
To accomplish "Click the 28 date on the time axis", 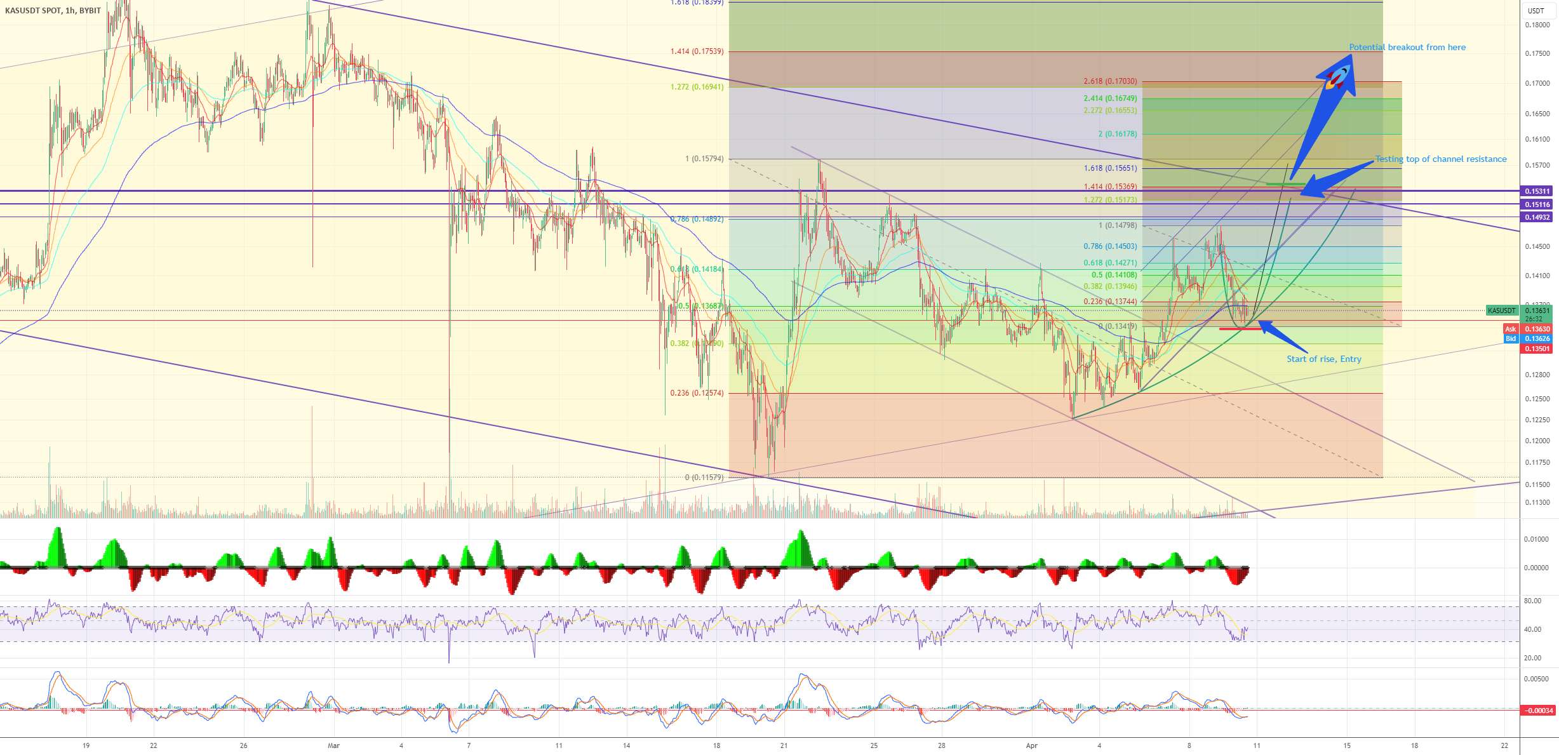I will (942, 745).
